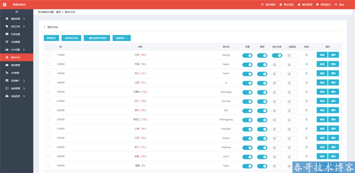The width and height of the screenshot is (355, 173).
Task: Expand the 基础设置 chevron
Action: tap(24, 19)
